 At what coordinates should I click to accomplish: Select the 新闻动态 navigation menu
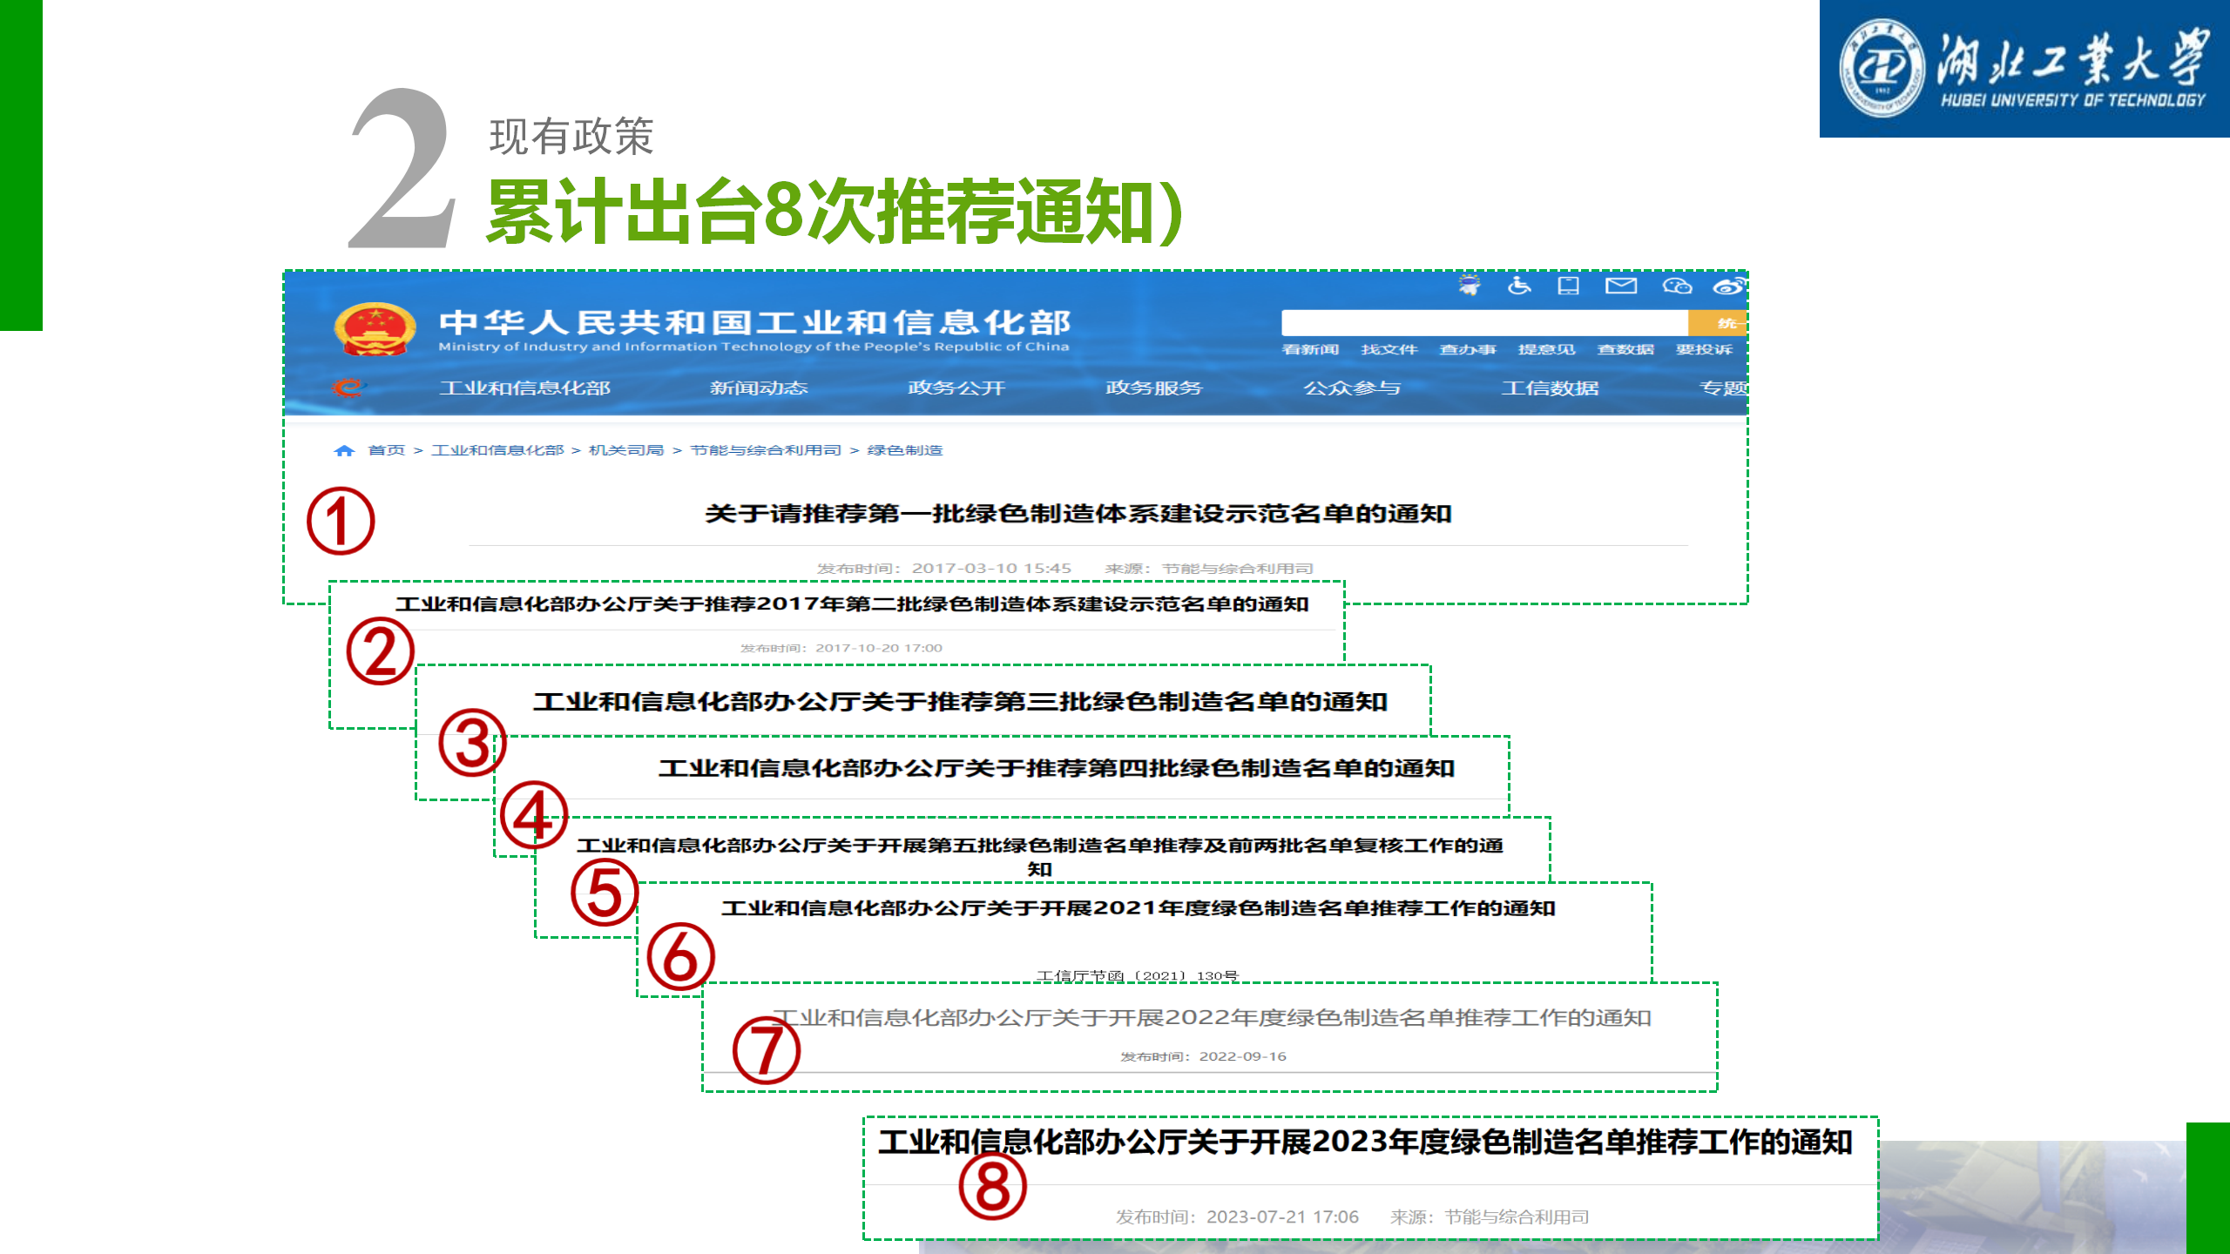coord(759,388)
